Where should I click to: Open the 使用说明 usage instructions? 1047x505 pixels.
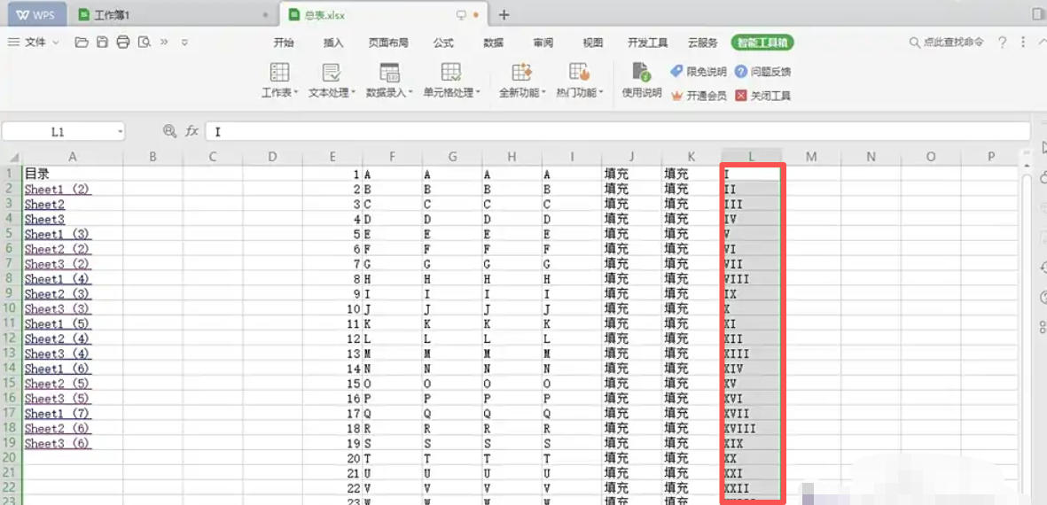point(641,80)
